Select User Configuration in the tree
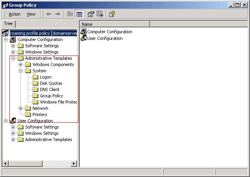The width and height of the screenshot is (250, 177). click(35, 121)
